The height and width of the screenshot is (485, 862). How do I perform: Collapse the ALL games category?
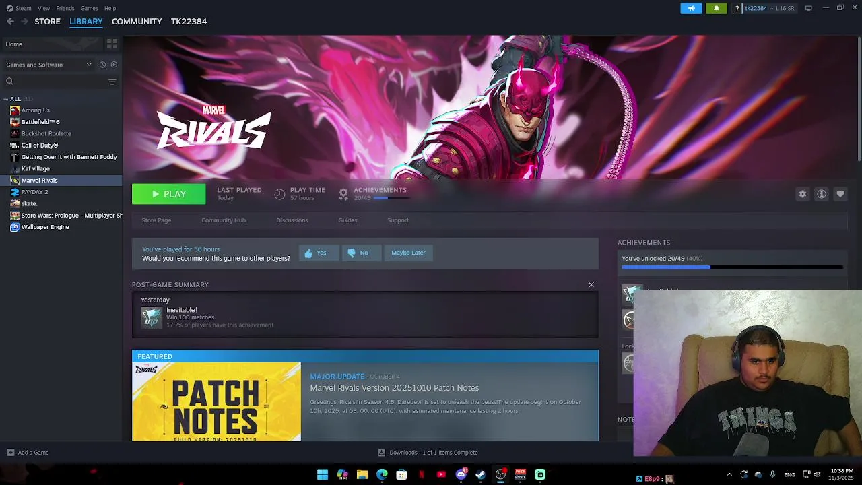(x=5, y=99)
